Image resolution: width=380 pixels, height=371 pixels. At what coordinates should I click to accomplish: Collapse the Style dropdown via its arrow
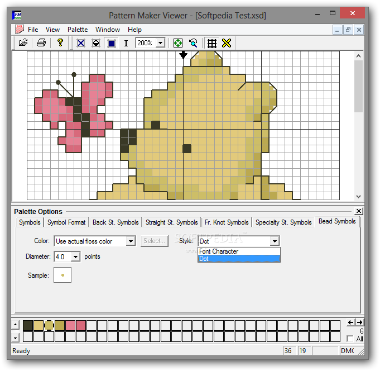tap(275, 241)
